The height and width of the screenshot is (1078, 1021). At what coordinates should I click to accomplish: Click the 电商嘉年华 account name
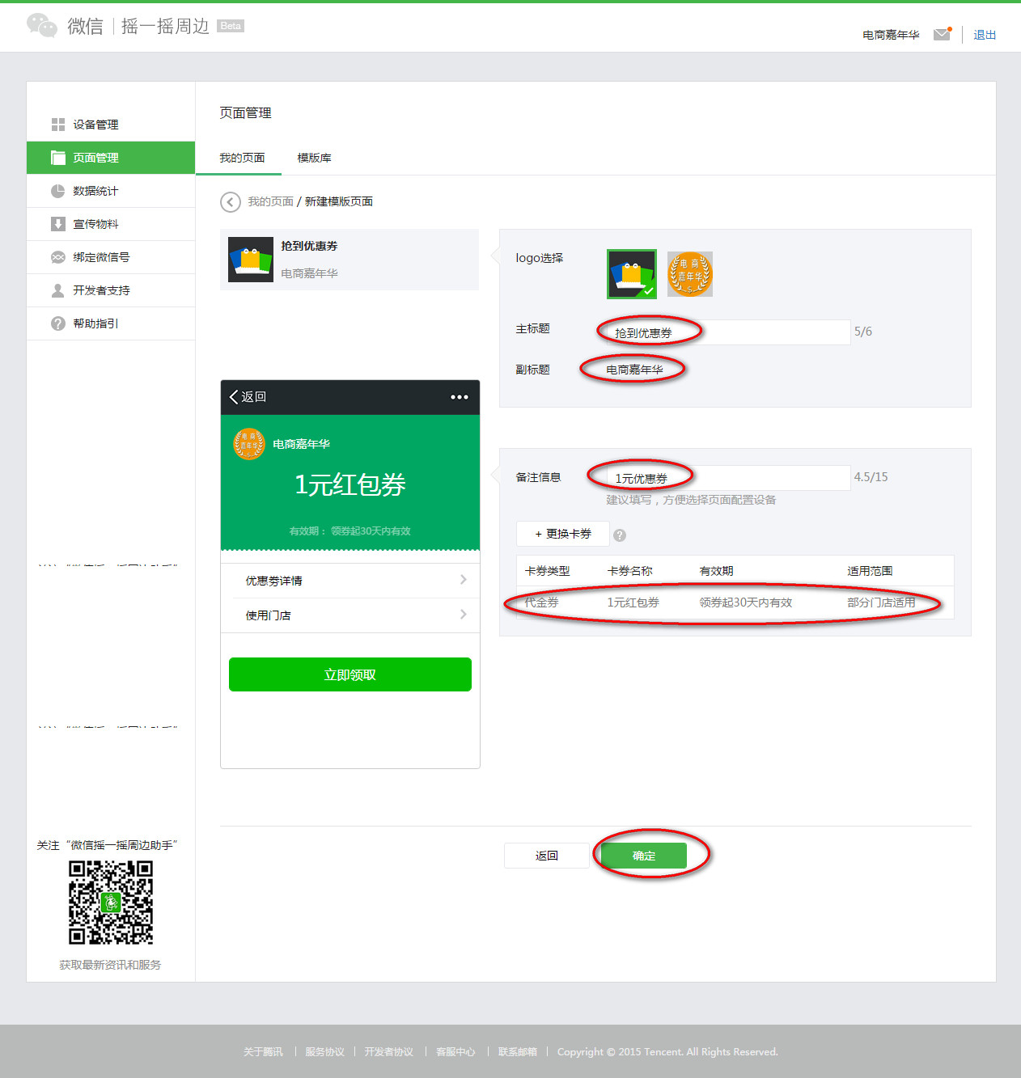[x=891, y=35]
